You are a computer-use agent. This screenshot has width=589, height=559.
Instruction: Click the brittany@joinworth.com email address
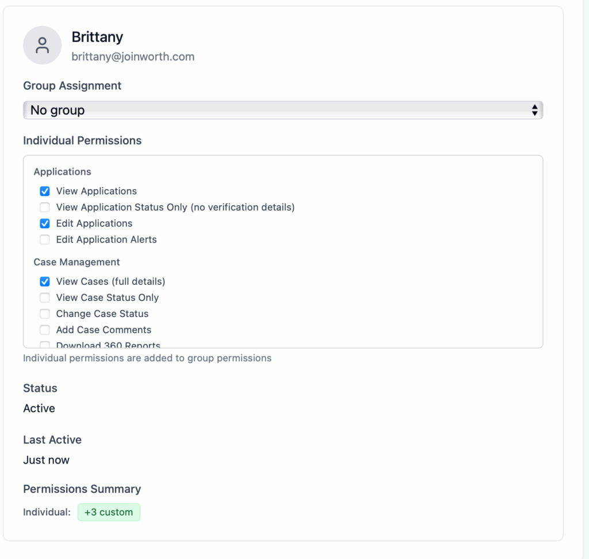click(x=133, y=57)
